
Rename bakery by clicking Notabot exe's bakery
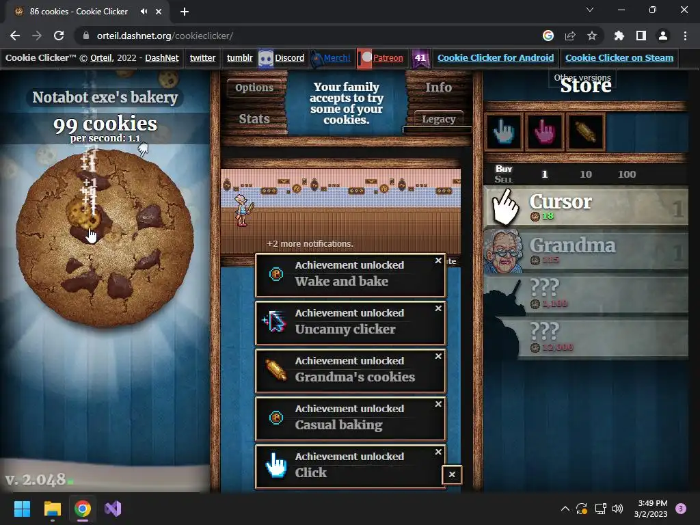point(105,97)
